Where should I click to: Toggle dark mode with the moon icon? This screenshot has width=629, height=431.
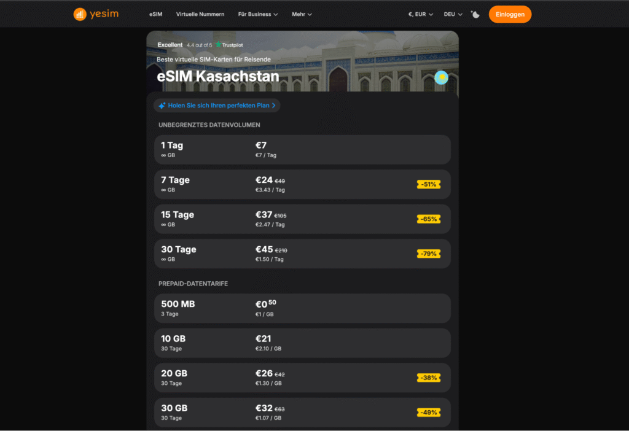click(x=475, y=14)
